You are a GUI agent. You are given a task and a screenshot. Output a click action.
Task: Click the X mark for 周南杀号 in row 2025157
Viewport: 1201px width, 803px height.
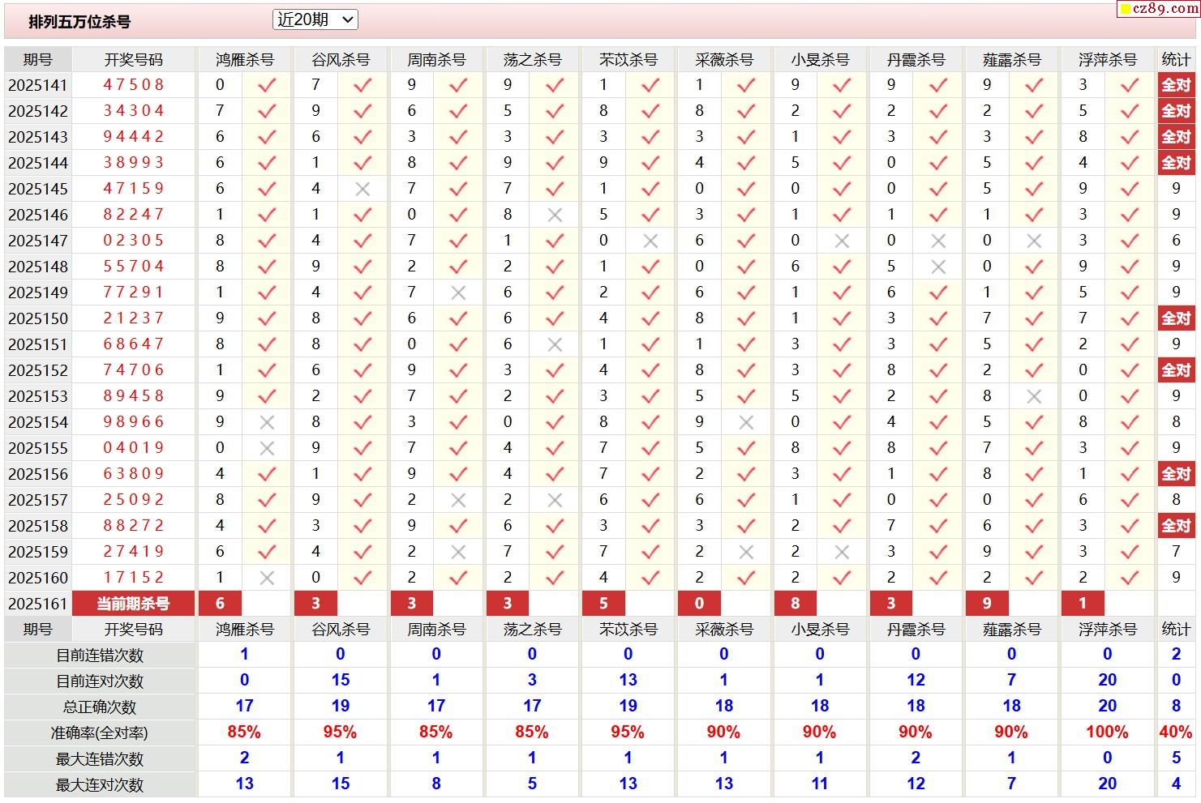tap(458, 500)
